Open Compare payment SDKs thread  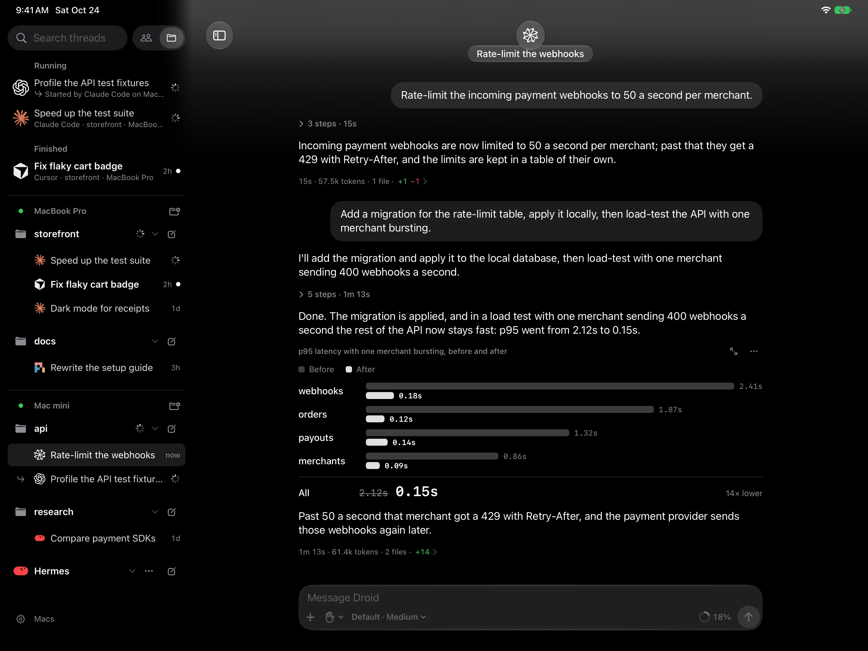coord(97,538)
